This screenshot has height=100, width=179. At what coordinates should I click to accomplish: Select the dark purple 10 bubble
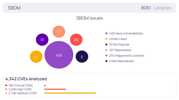click(x=42, y=40)
